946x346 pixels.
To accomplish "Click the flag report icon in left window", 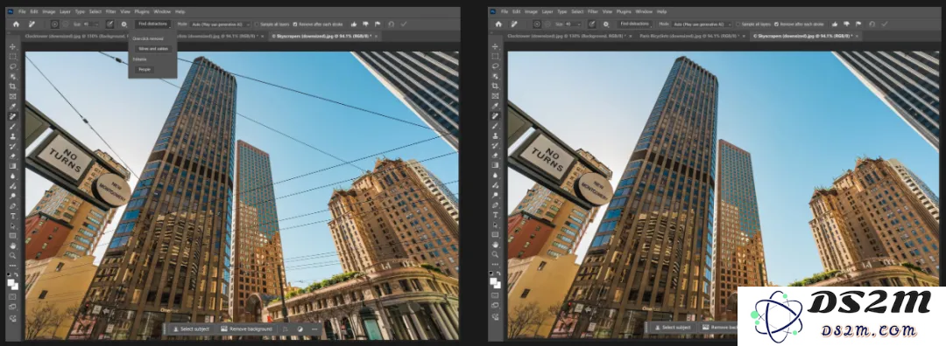I will [378, 24].
